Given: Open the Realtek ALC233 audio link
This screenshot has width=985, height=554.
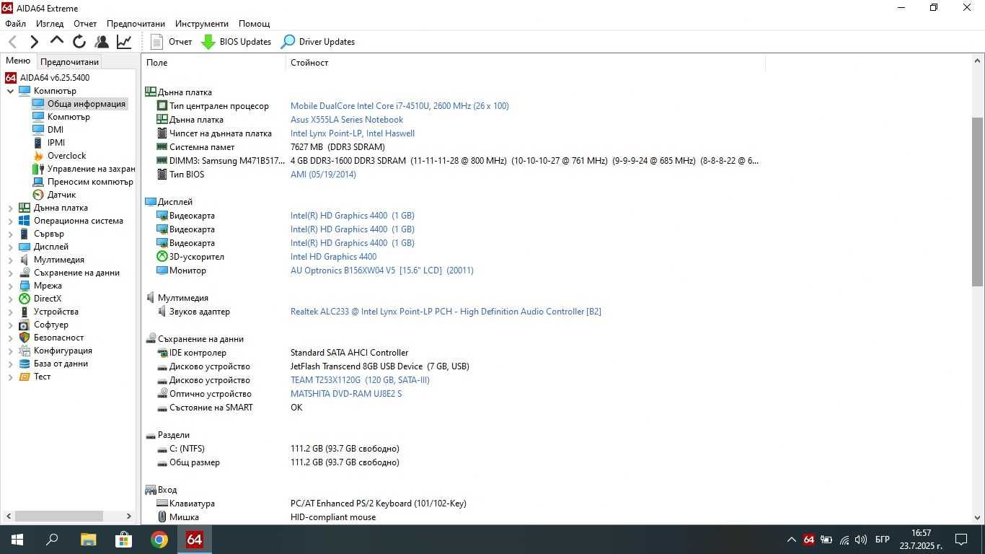Looking at the screenshot, I should (x=446, y=312).
